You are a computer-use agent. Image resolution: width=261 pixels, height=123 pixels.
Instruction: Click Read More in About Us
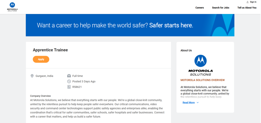(x=189, y=103)
